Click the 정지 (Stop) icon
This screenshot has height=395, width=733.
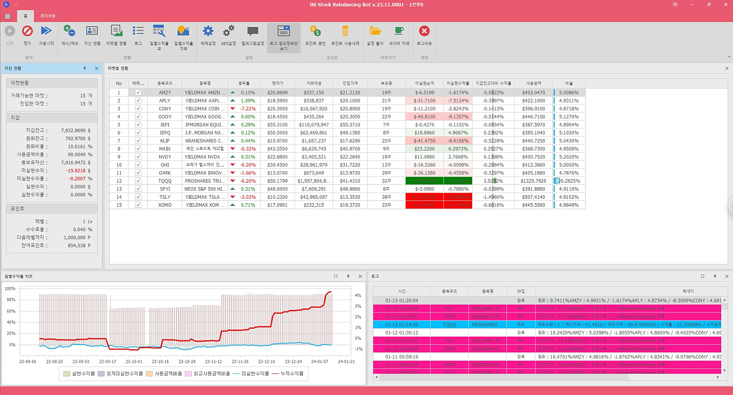click(28, 31)
